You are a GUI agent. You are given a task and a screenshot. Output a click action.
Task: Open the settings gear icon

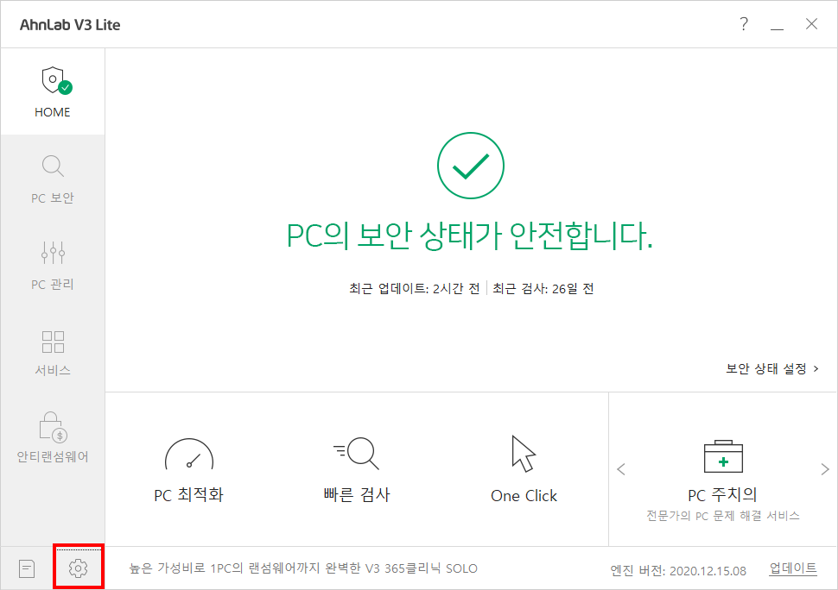[78, 568]
